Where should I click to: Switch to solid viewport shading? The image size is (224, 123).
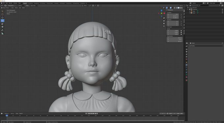pos(178,8)
